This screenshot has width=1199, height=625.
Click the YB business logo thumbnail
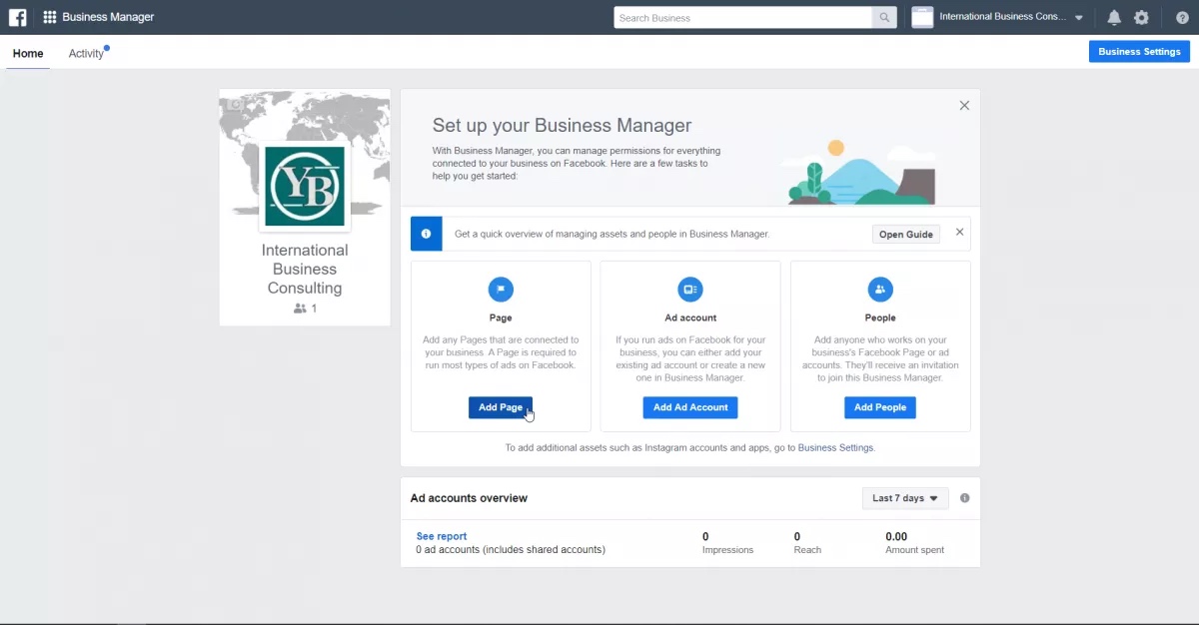pyautogui.click(x=305, y=187)
